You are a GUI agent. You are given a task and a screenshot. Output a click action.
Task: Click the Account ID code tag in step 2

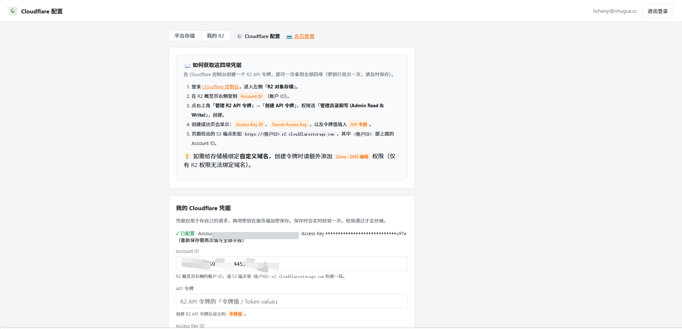pyautogui.click(x=251, y=96)
